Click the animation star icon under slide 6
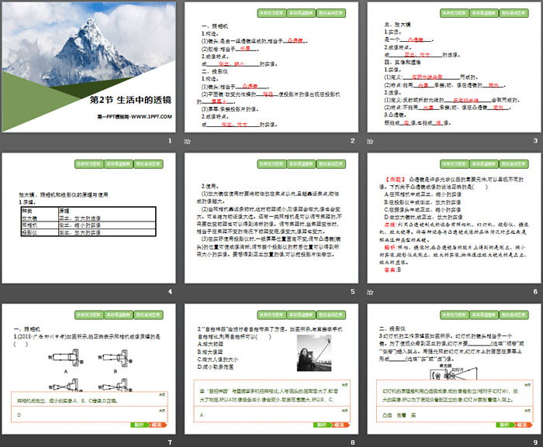The width and height of the screenshot is (543, 447). coord(369,292)
